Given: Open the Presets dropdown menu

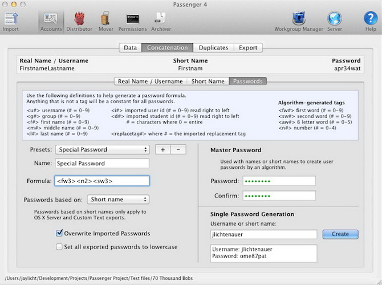Looking at the screenshot, I should 102,149.
